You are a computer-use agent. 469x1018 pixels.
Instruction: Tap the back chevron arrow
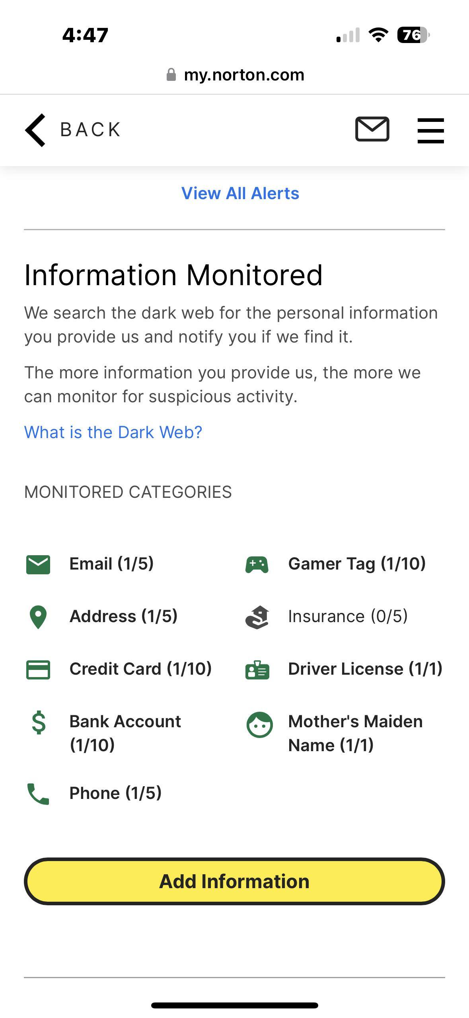tap(36, 130)
